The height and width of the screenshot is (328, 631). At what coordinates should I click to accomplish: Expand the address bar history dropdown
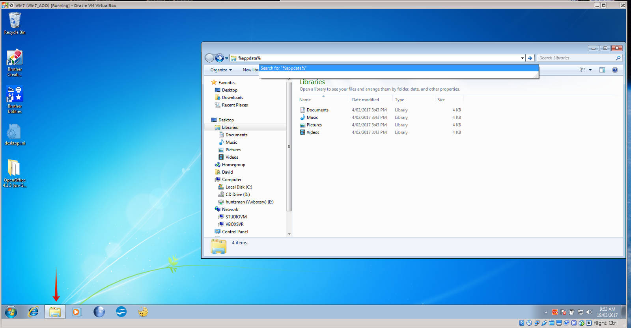pyautogui.click(x=522, y=58)
